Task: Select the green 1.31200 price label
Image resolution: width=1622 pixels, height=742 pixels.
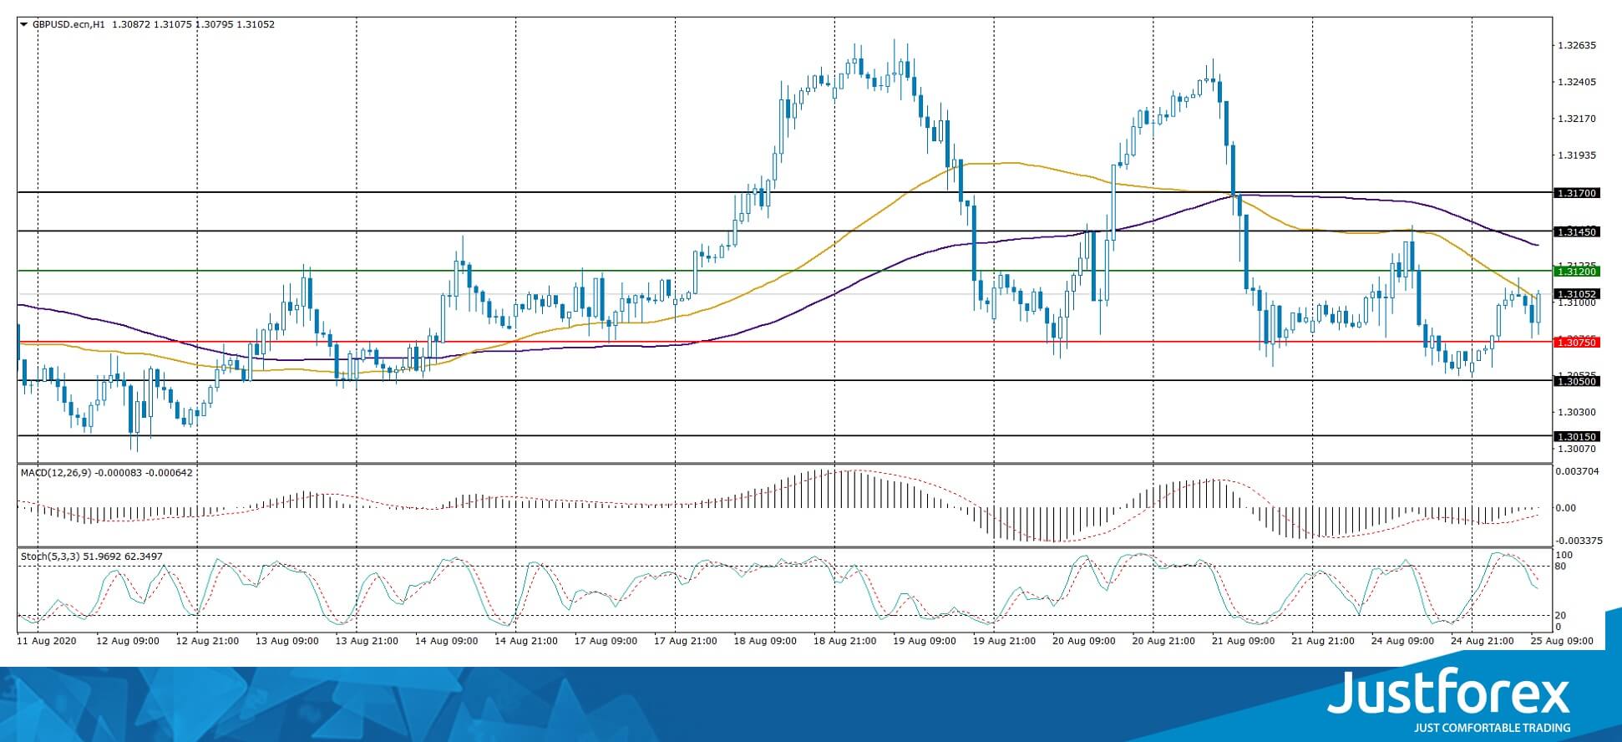Action: 1576,272
